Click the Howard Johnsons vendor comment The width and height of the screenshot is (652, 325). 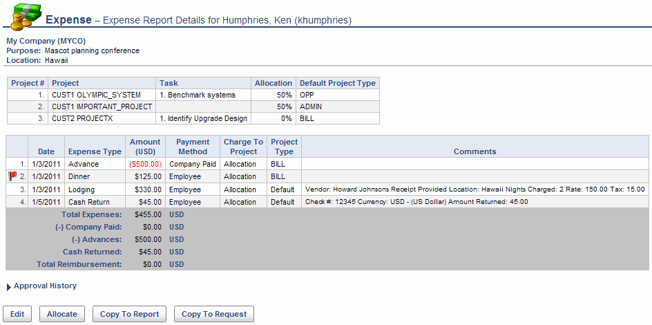coord(475,189)
